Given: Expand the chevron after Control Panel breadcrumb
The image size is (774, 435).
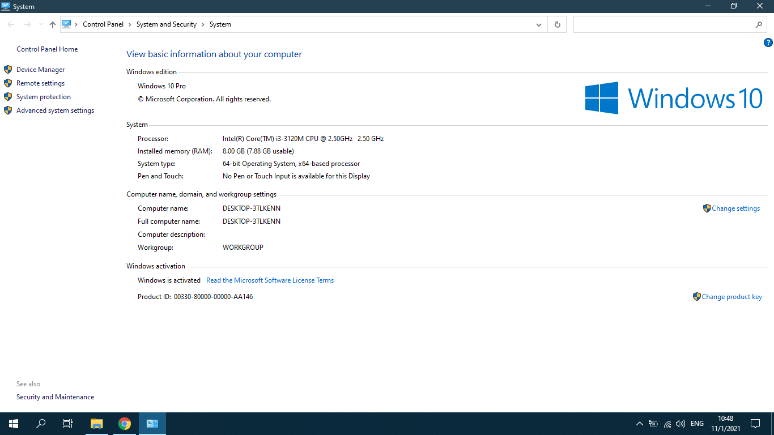Looking at the screenshot, I should coord(130,24).
